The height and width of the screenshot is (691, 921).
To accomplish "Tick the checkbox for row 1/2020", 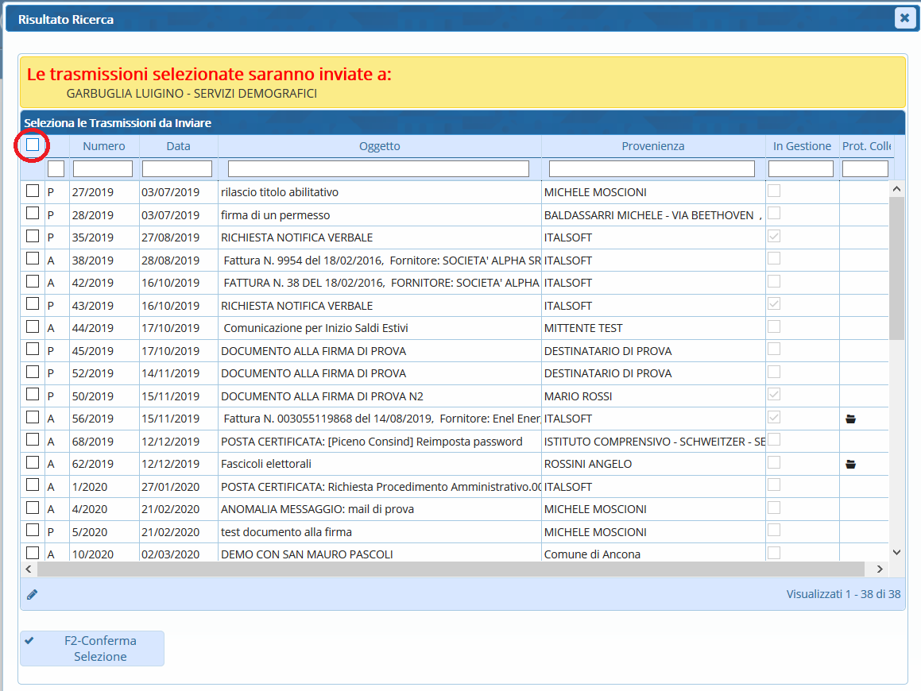I will point(33,485).
